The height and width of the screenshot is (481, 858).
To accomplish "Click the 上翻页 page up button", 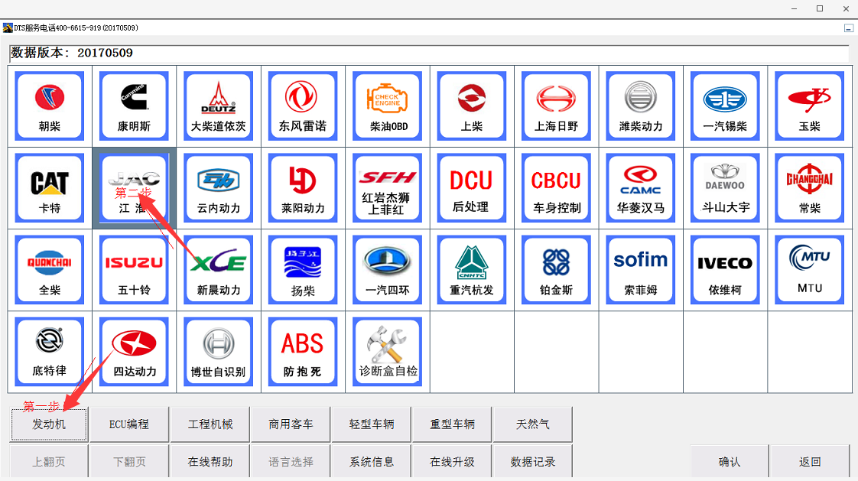I will point(49,461).
